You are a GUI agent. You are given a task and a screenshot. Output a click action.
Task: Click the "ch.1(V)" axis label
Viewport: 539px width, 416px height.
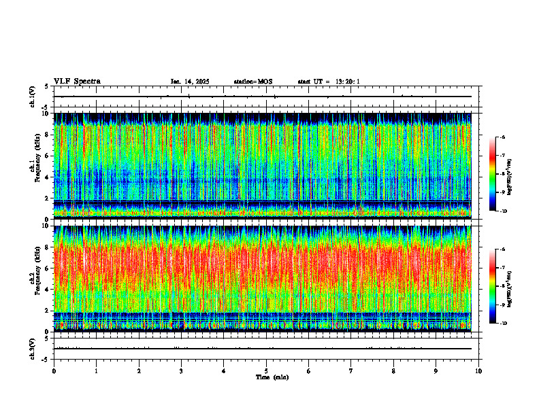(x=33, y=97)
